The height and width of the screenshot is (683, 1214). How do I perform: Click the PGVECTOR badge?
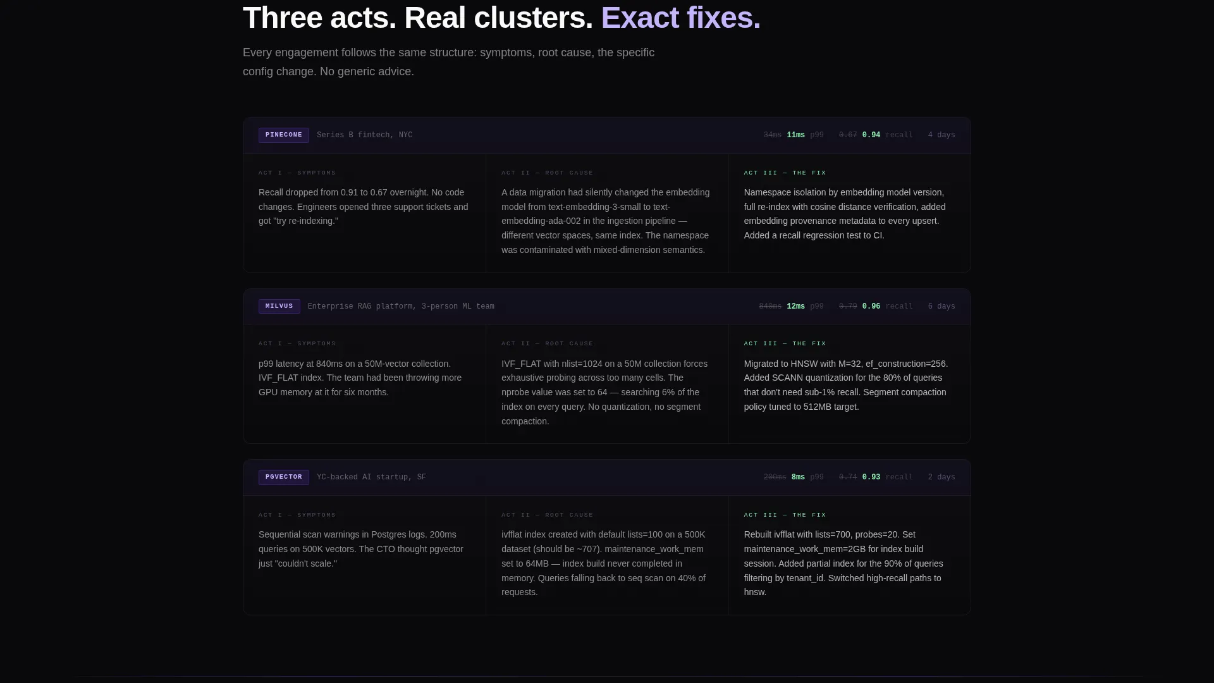coord(283,477)
